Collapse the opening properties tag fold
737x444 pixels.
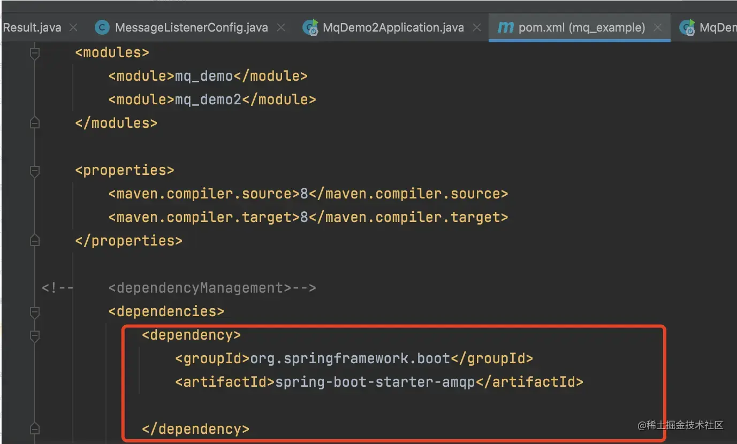pyautogui.click(x=35, y=171)
